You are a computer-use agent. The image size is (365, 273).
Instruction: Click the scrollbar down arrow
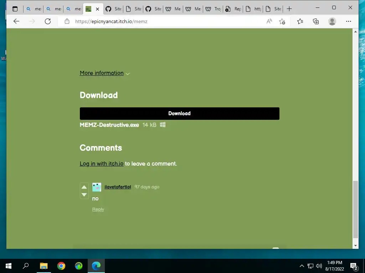355,246
